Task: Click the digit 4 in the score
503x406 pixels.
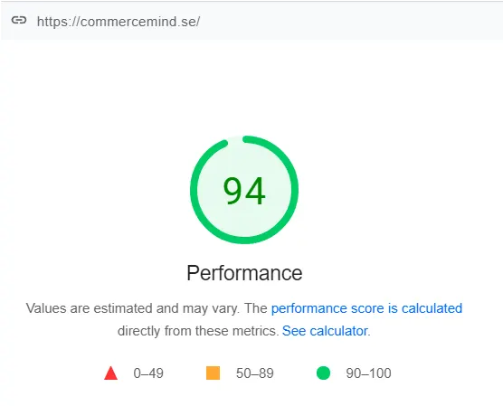Action: pyautogui.click(x=255, y=191)
